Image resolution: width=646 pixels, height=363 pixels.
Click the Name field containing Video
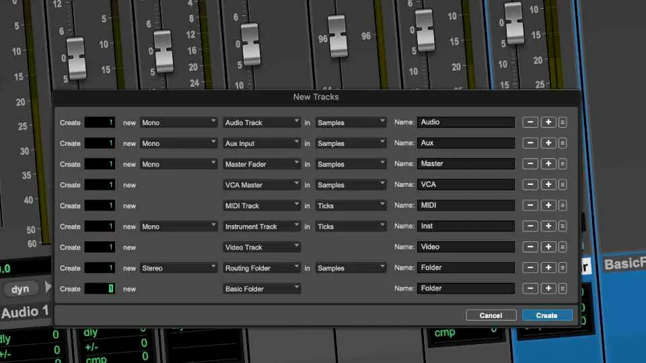[x=466, y=247]
